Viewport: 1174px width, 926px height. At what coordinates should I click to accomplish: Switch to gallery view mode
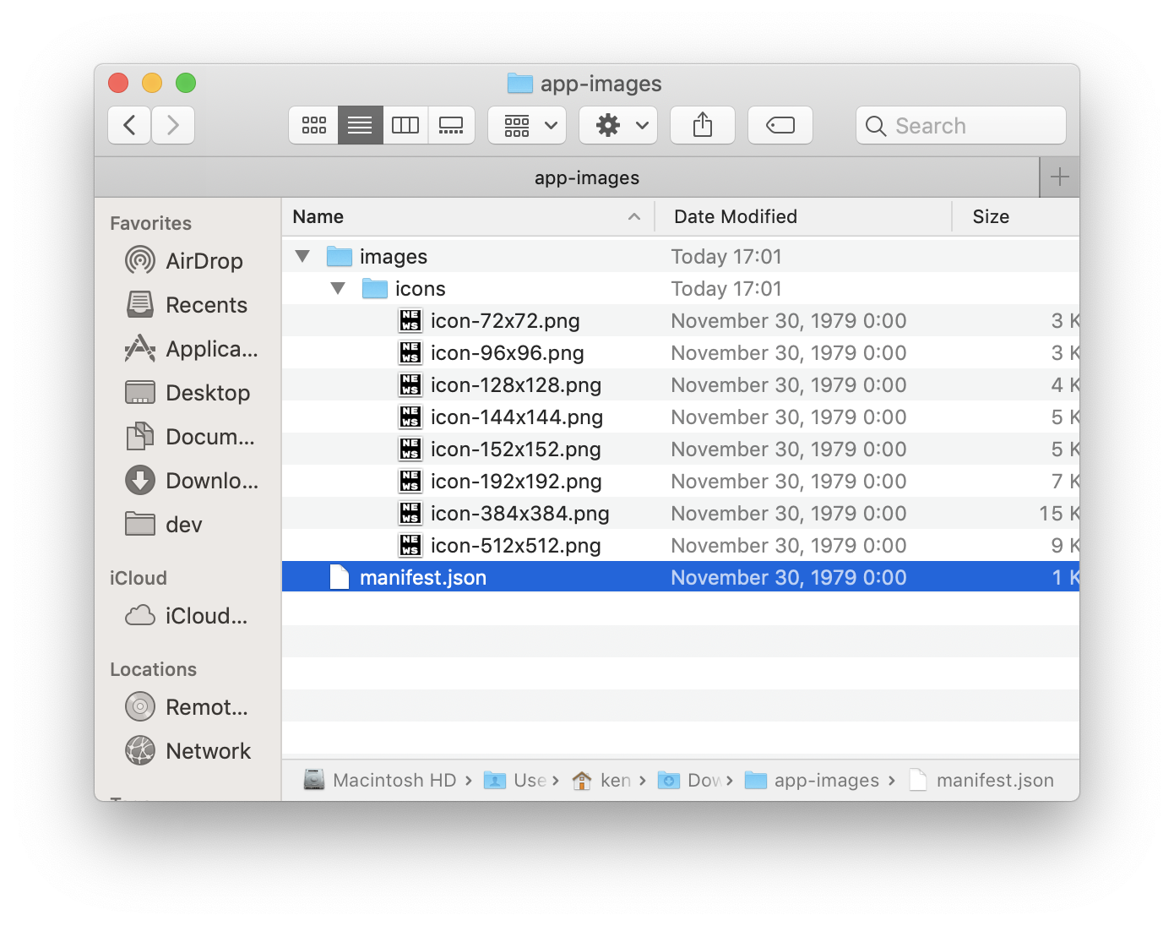click(x=451, y=124)
